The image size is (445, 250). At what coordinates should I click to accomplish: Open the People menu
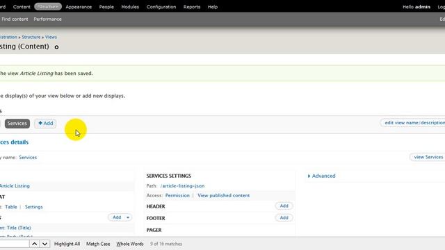[x=106, y=7]
